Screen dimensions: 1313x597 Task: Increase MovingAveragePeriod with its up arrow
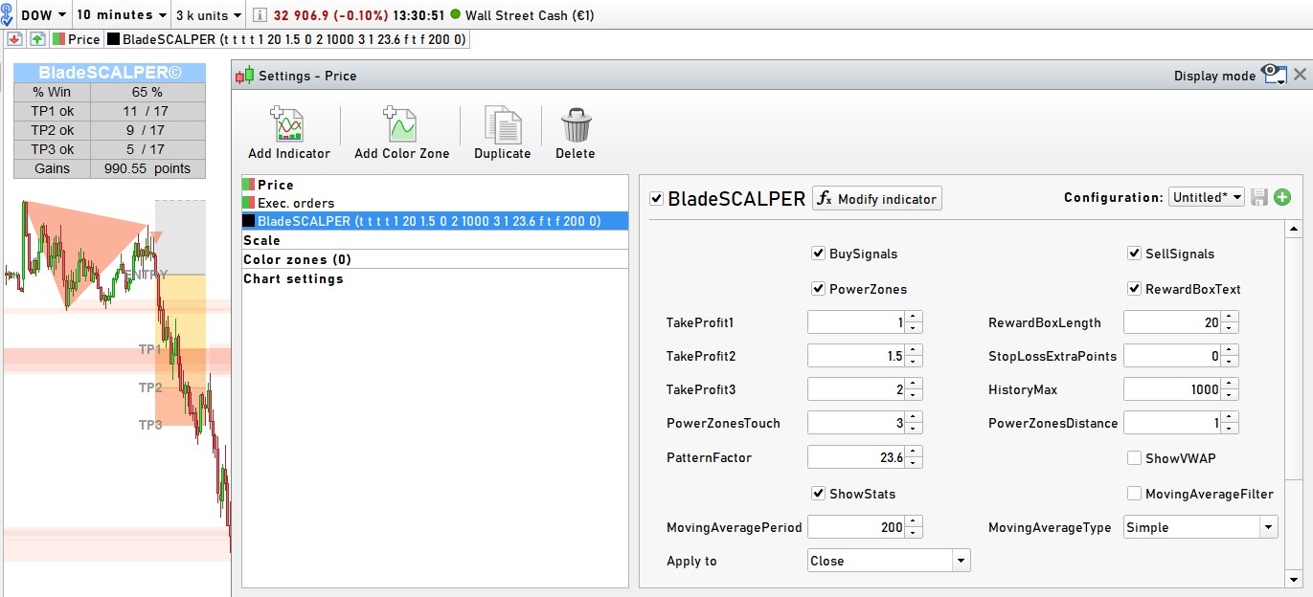click(914, 521)
